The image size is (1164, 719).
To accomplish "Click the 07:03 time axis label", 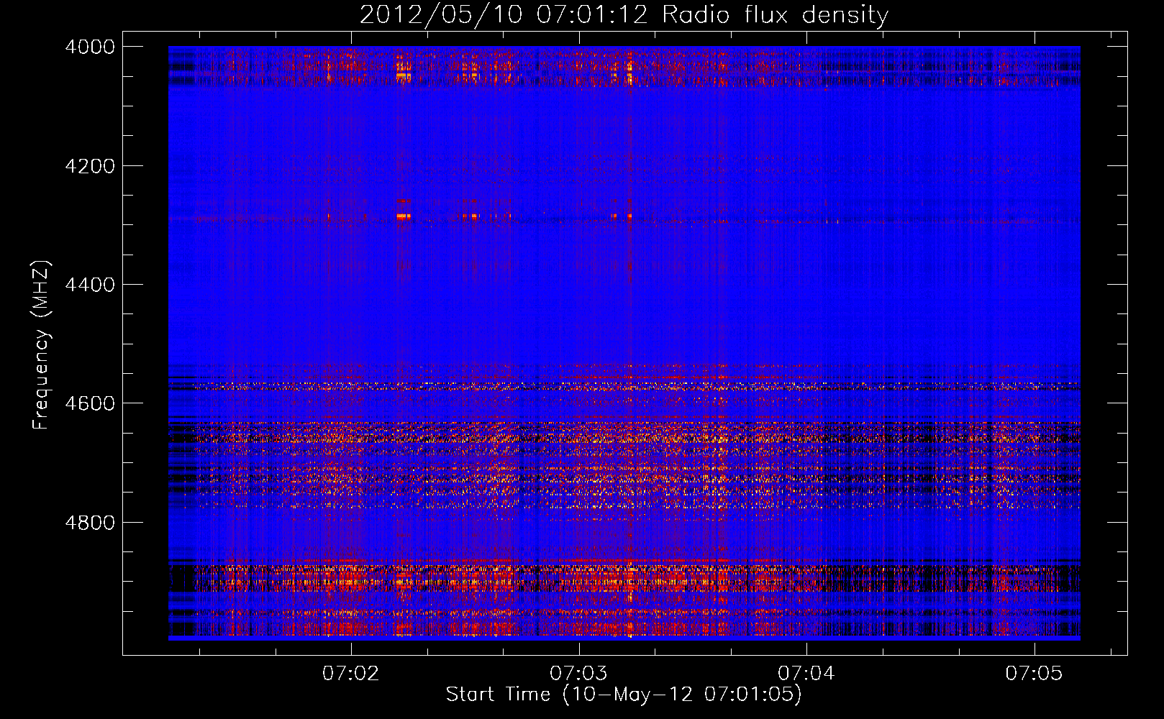I will point(578,673).
